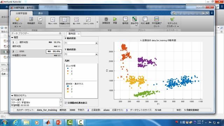Image resolution: width=224 pixels, height=126 pixels.
Task: Click the MATLAB main window forward arrow
Action: (6, 28)
